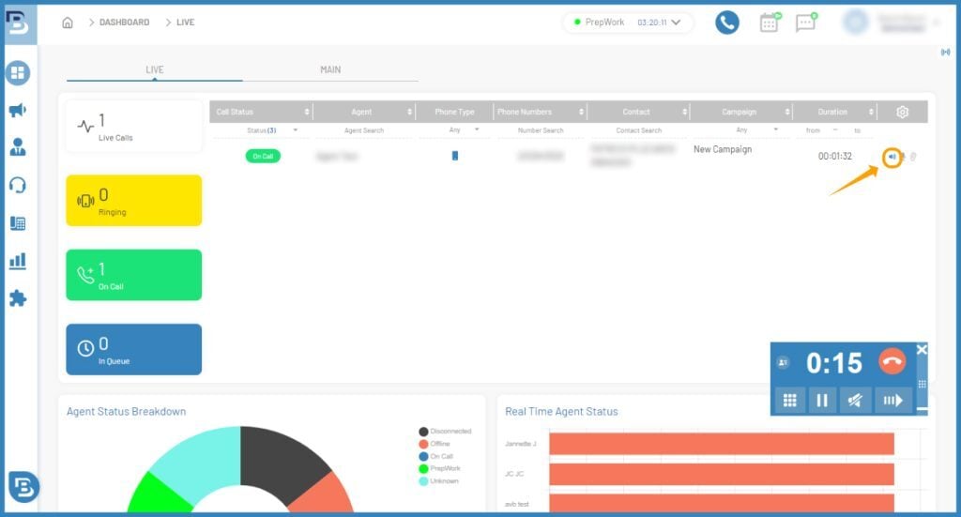The image size is (961, 517).
Task: Sort by Campaign column
Action: tap(787, 112)
